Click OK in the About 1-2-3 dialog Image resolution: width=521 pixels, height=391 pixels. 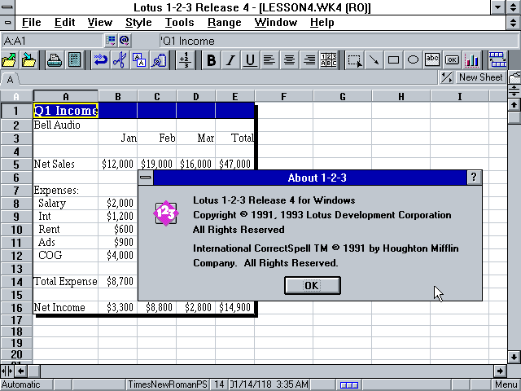click(313, 286)
